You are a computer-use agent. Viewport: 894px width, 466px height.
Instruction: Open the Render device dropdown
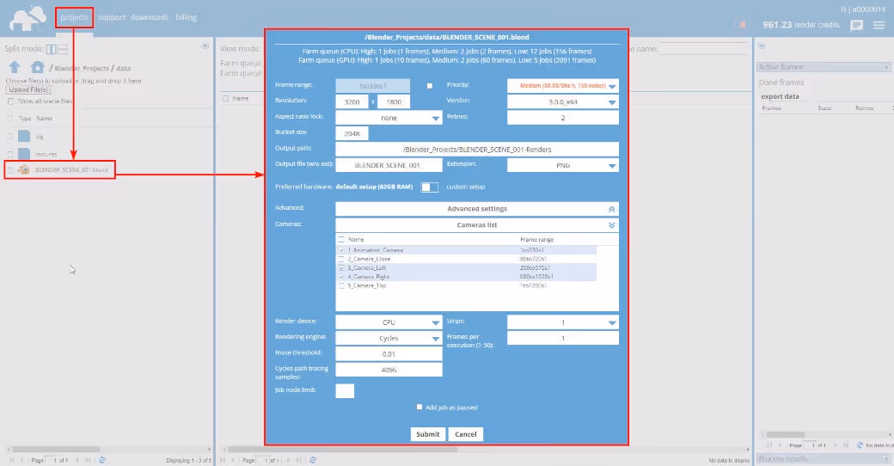coord(389,322)
